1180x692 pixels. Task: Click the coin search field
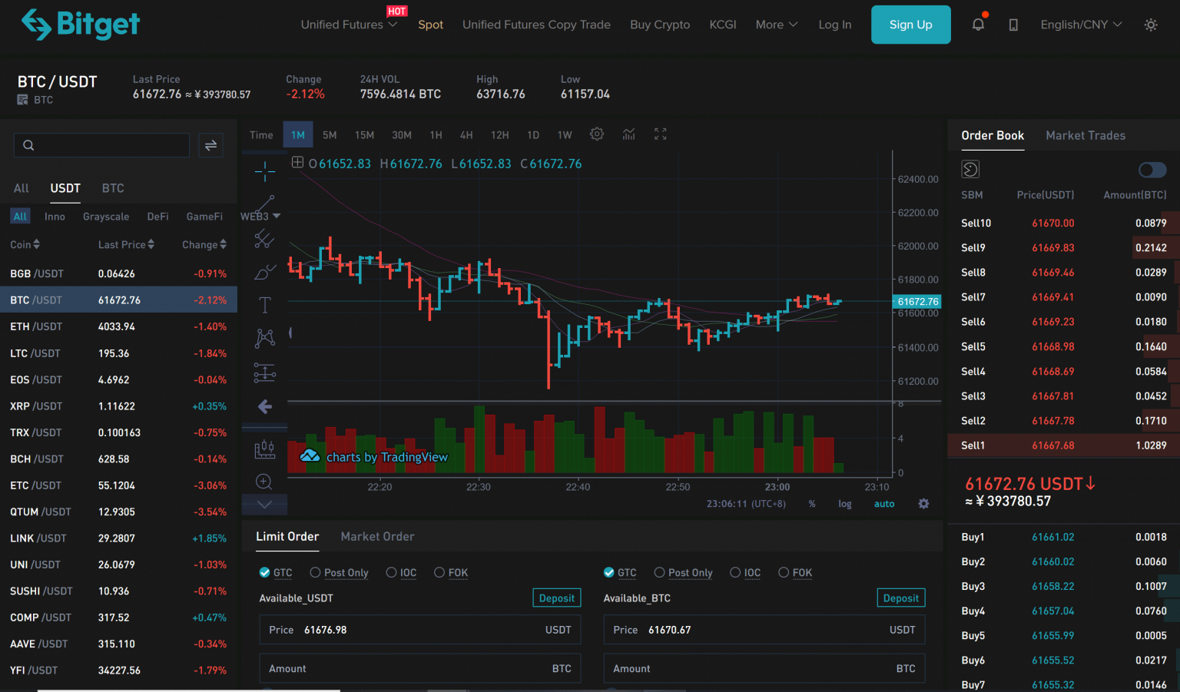click(101, 144)
